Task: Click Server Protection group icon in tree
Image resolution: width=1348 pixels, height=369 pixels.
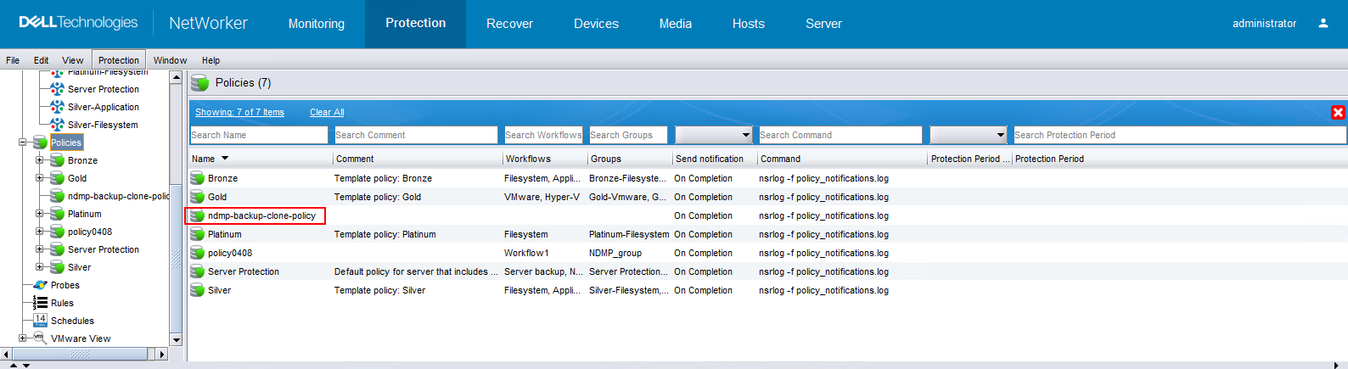Action: (58, 89)
